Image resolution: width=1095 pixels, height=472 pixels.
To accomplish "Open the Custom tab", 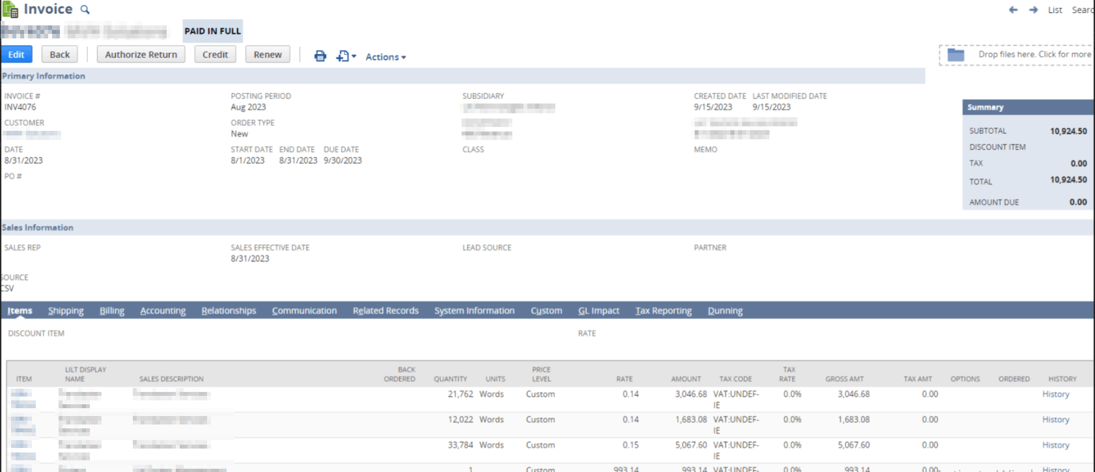I will click(546, 311).
